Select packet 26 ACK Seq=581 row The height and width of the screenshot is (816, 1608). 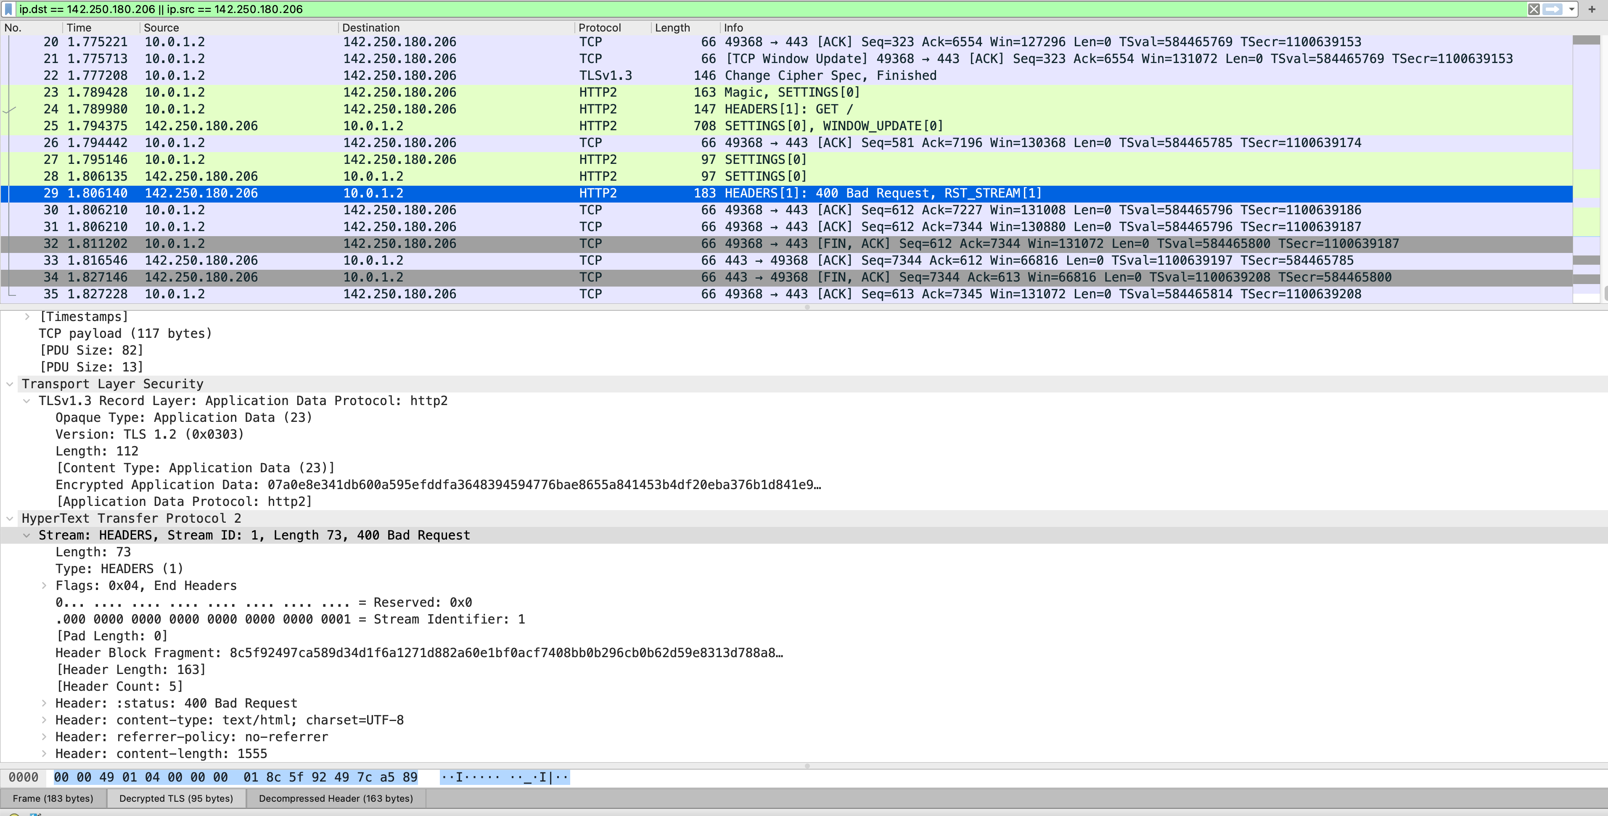[x=786, y=143]
